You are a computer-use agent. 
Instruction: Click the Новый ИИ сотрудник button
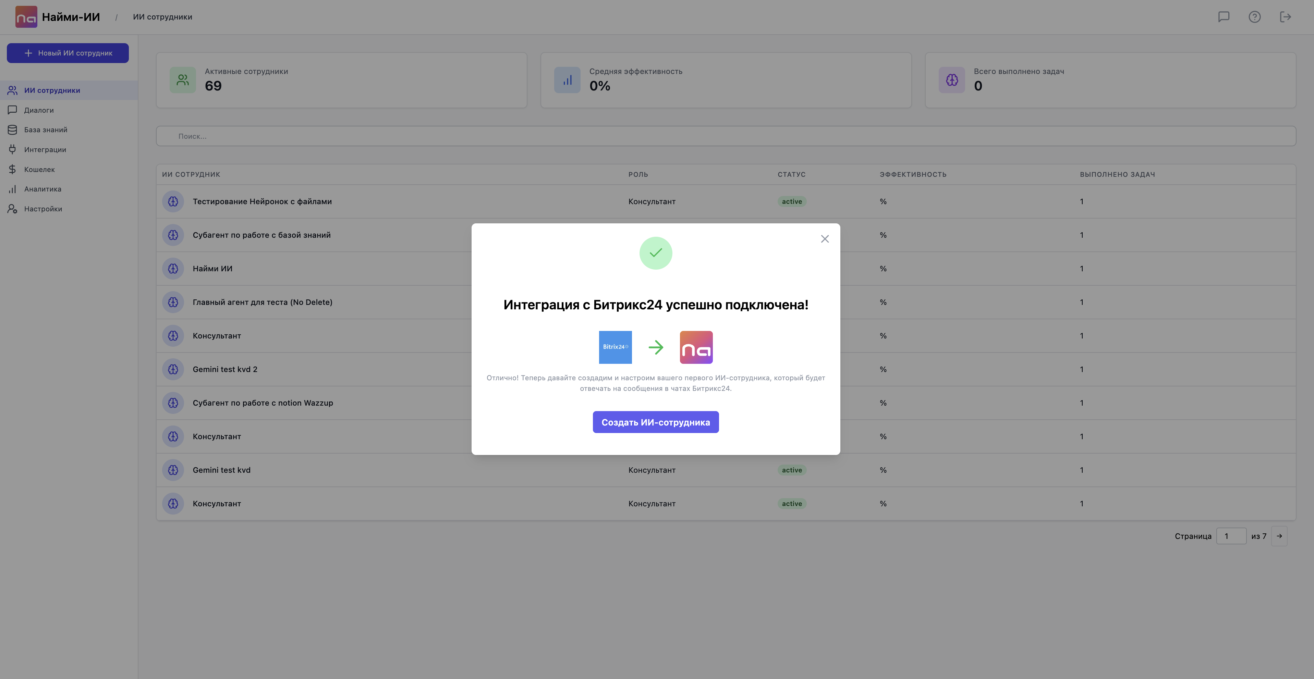pos(68,53)
